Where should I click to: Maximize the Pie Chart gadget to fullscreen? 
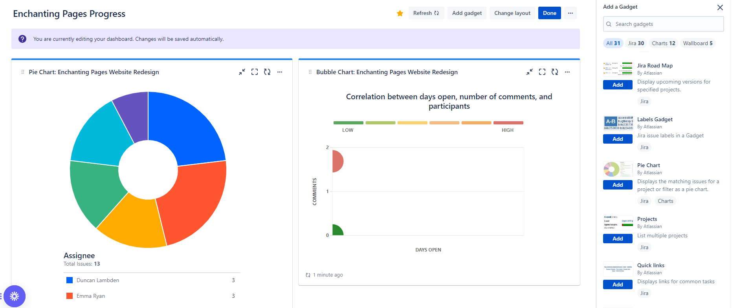[255, 72]
